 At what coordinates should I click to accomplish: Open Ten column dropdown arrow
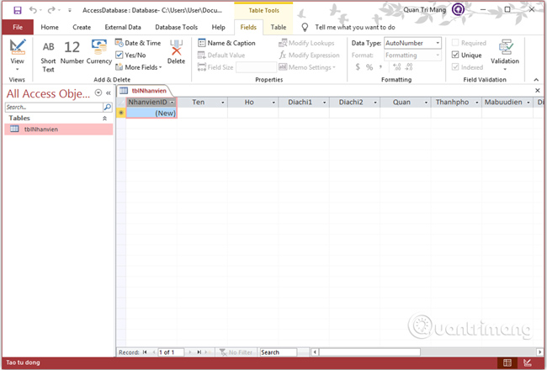(223, 103)
